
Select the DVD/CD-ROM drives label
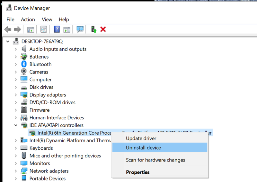(x=52, y=102)
